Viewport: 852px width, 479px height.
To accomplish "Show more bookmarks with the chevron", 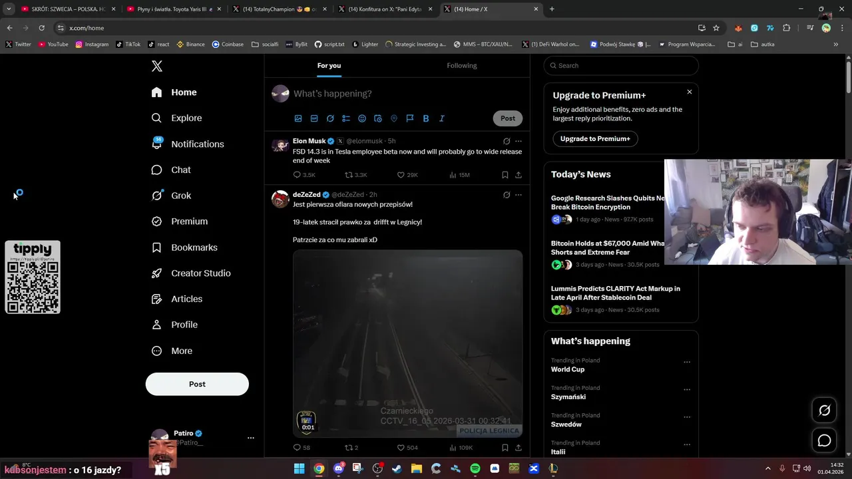I will pos(836,45).
